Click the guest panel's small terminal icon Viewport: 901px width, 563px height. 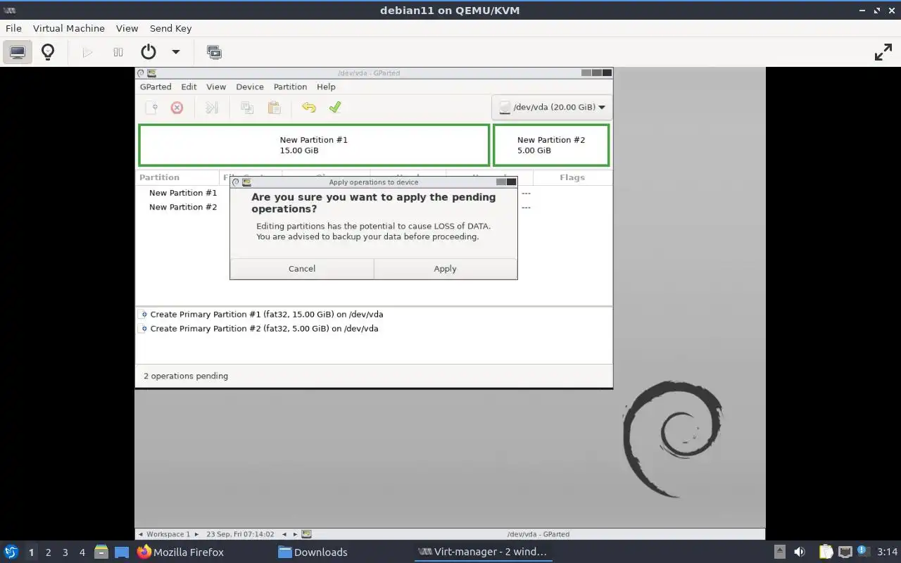click(306, 534)
